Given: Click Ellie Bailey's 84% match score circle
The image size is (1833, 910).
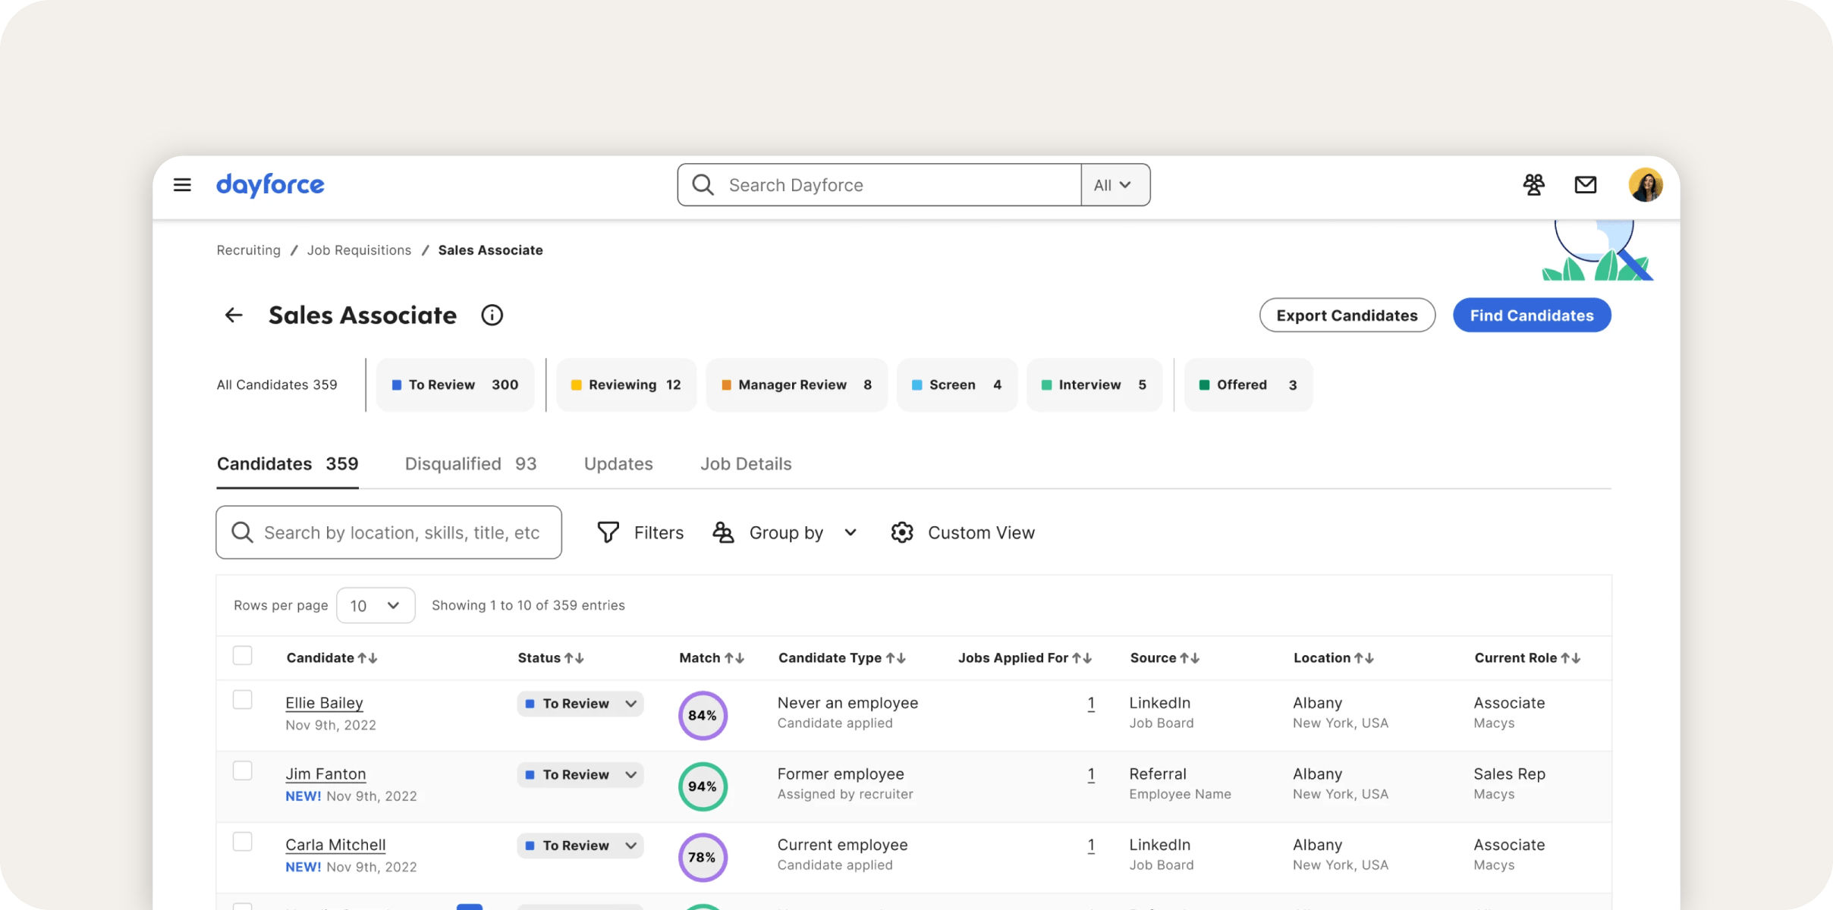Looking at the screenshot, I should (702, 714).
